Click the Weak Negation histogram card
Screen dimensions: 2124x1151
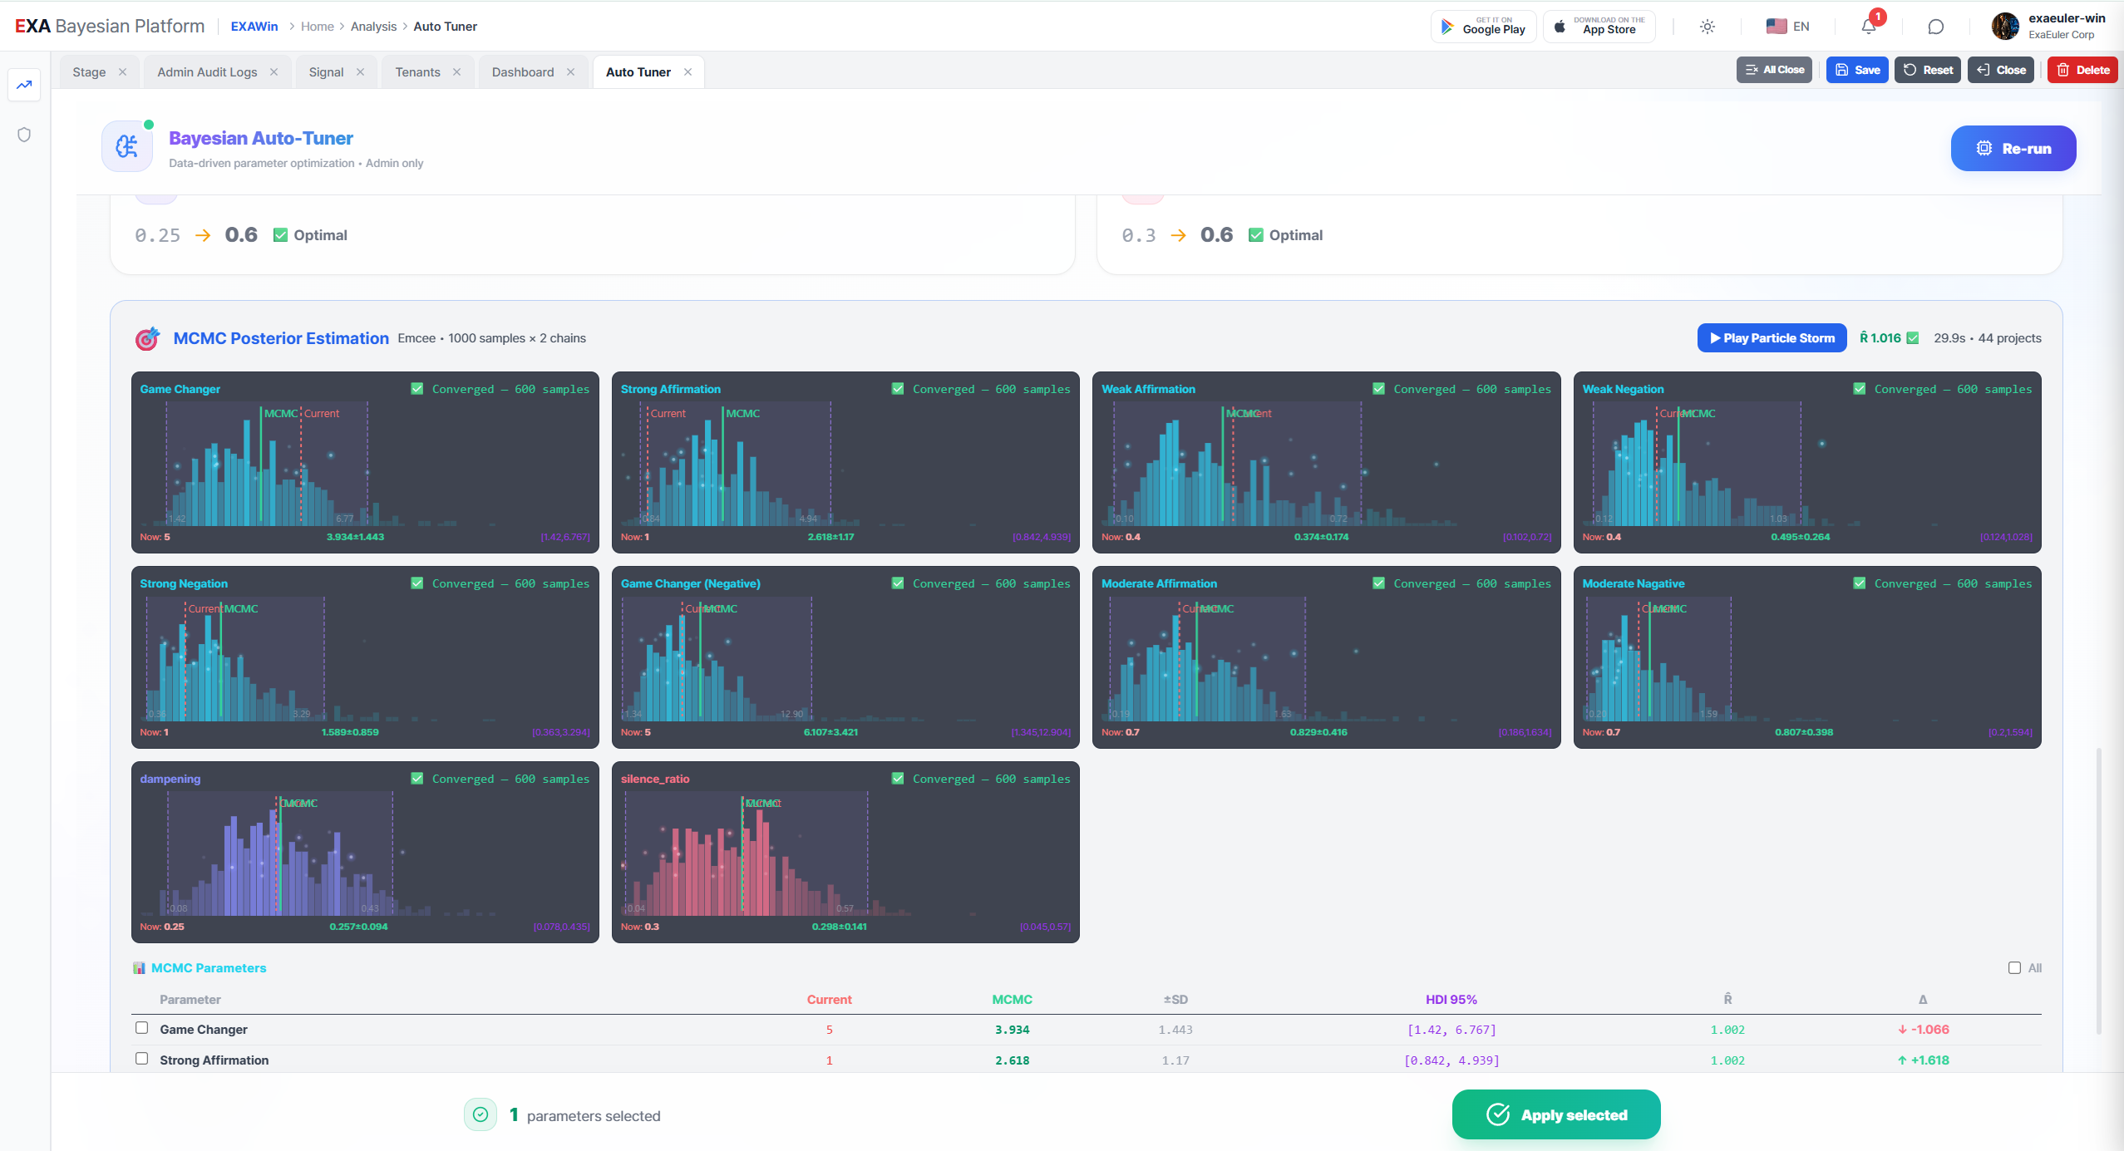[x=1806, y=462]
